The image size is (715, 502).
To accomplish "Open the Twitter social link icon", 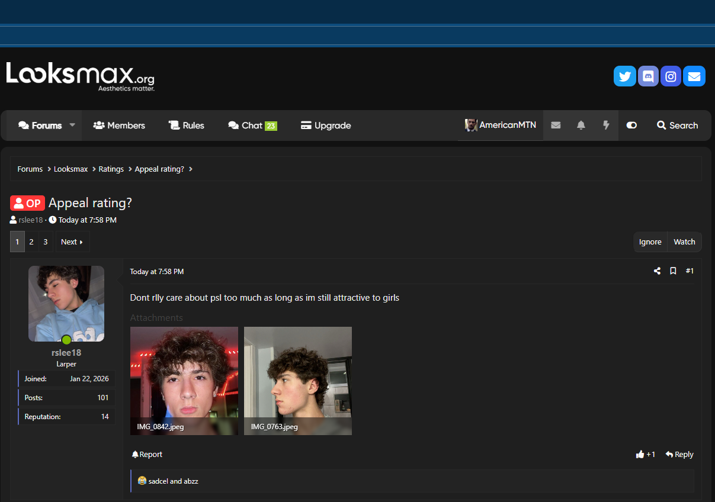I will pos(624,76).
